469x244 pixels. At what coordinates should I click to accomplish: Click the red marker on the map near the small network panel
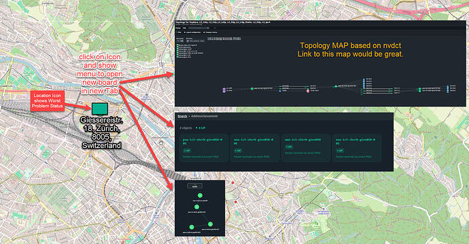tap(232, 182)
